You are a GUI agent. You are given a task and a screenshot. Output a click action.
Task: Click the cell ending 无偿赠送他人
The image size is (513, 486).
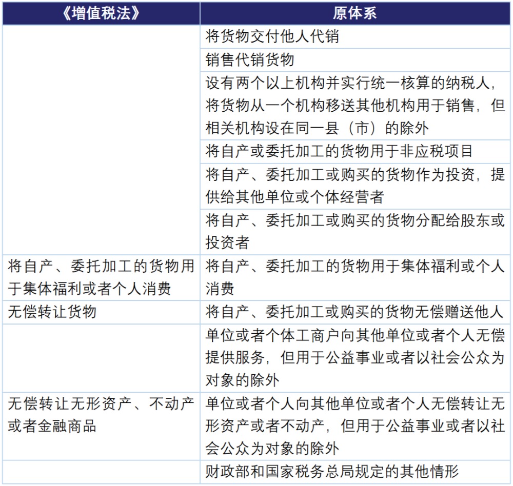pos(355,312)
